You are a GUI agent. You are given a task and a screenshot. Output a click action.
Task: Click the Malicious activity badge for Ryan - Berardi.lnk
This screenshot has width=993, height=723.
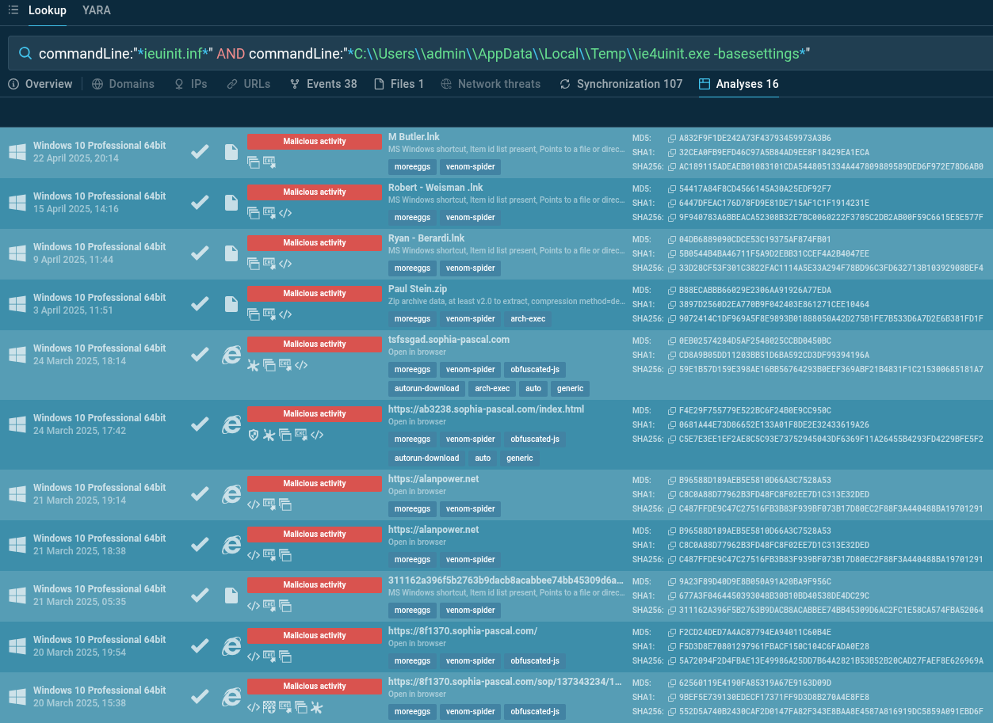coord(315,243)
